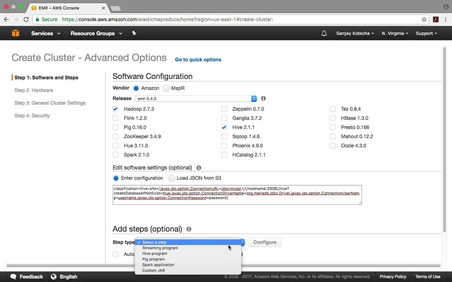
Task: Go to Step 2: Hardware
Action: pyautogui.click(x=34, y=90)
